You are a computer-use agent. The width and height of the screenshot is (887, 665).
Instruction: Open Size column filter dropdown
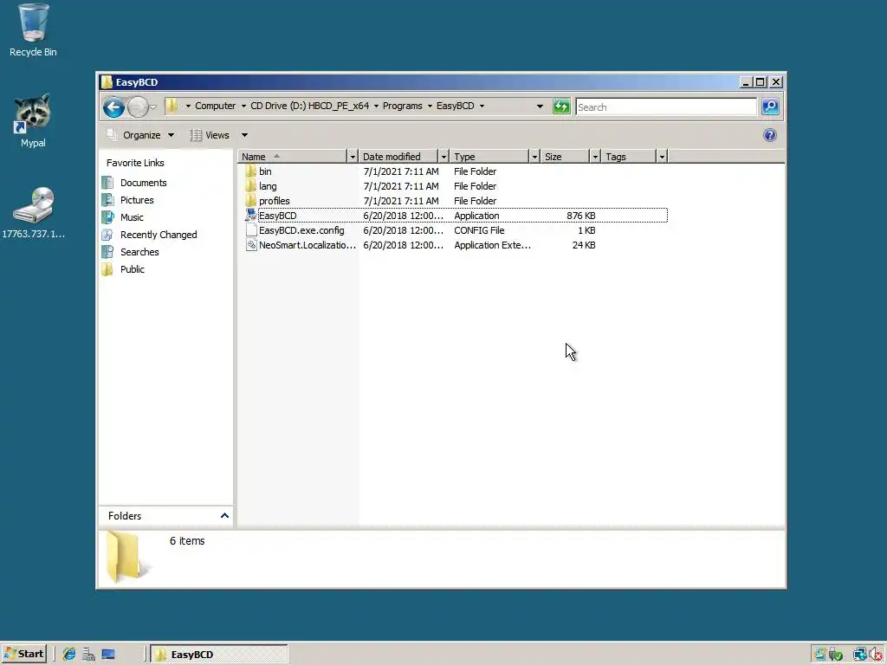coord(595,157)
